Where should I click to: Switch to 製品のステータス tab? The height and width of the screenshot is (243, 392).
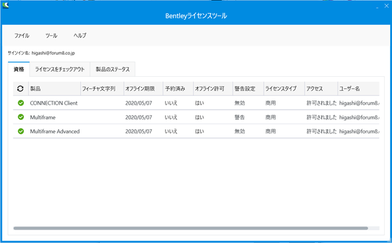pyautogui.click(x=113, y=69)
